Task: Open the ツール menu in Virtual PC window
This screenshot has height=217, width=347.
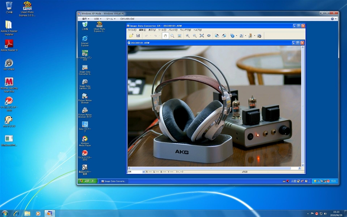Action: (111, 19)
